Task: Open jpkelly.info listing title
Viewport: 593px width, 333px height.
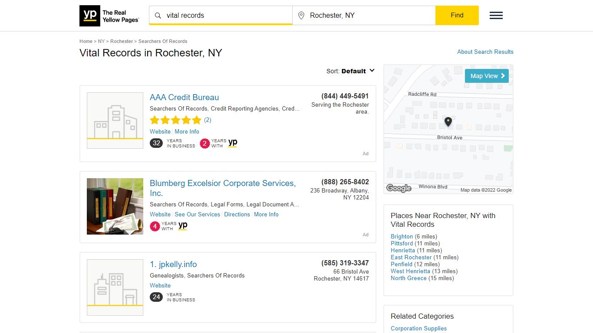Action: (173, 264)
